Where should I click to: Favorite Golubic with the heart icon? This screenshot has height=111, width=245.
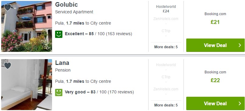8,7
